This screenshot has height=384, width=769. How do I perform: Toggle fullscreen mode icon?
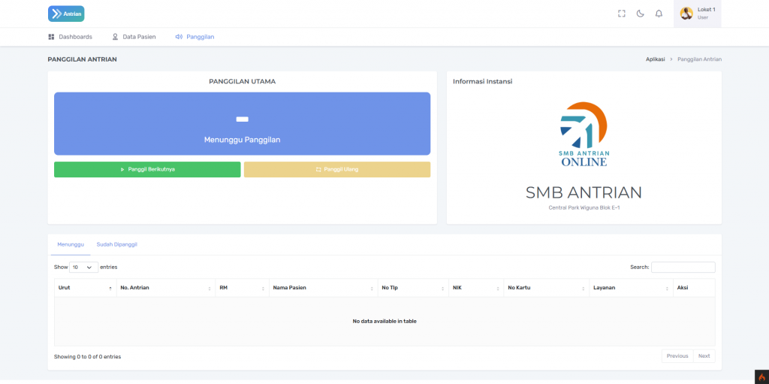point(621,14)
